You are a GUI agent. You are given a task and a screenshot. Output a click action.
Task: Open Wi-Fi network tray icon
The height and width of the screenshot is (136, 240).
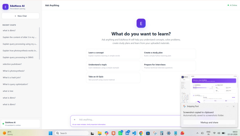[214, 133]
